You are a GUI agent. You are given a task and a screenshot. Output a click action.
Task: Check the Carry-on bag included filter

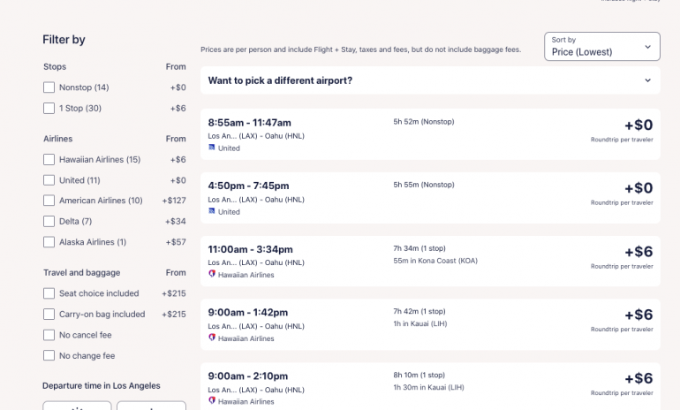pos(49,315)
